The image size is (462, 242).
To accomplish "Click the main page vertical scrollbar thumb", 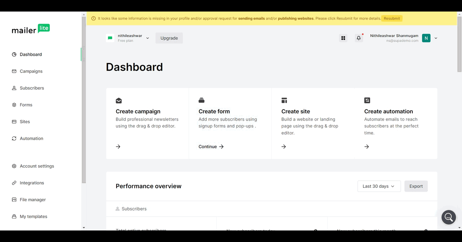I will [x=459, y=44].
